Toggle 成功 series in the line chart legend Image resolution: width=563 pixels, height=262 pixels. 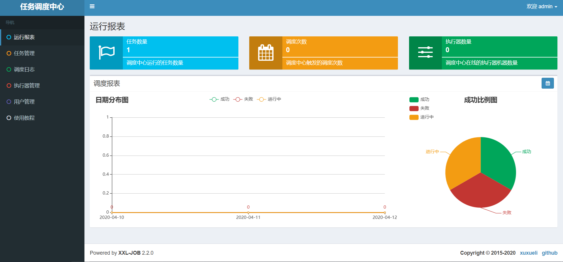click(x=219, y=99)
